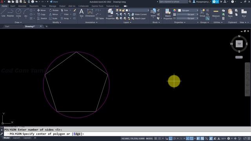Add a new drawing tab
The height and width of the screenshot is (141, 251).
pyautogui.click(x=47, y=26)
